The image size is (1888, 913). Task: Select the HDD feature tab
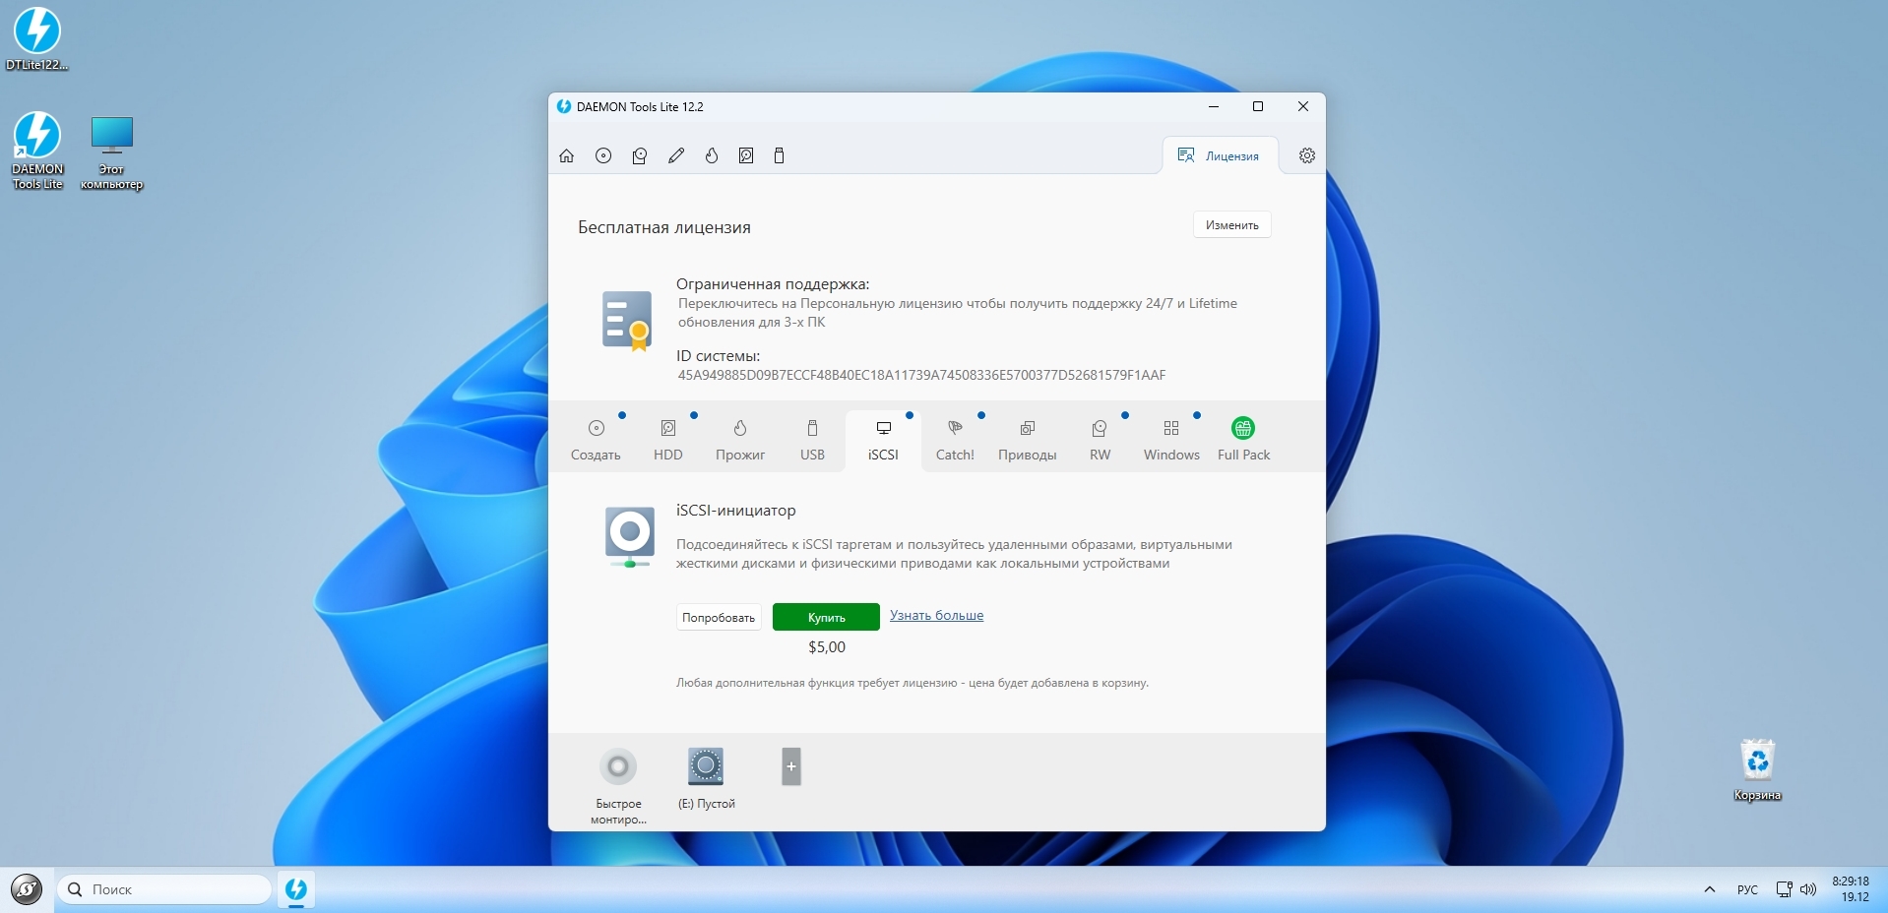click(x=668, y=440)
